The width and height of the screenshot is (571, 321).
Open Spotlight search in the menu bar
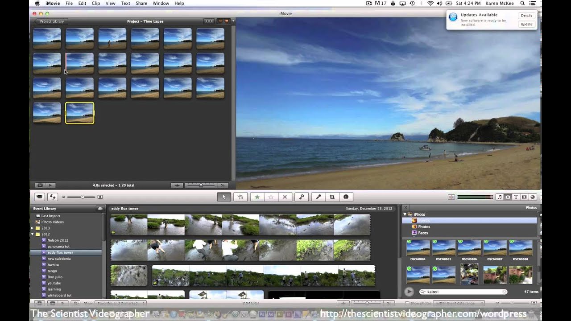coord(522,3)
